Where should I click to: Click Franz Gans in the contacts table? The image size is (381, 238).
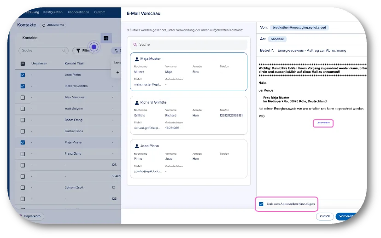click(x=73, y=154)
